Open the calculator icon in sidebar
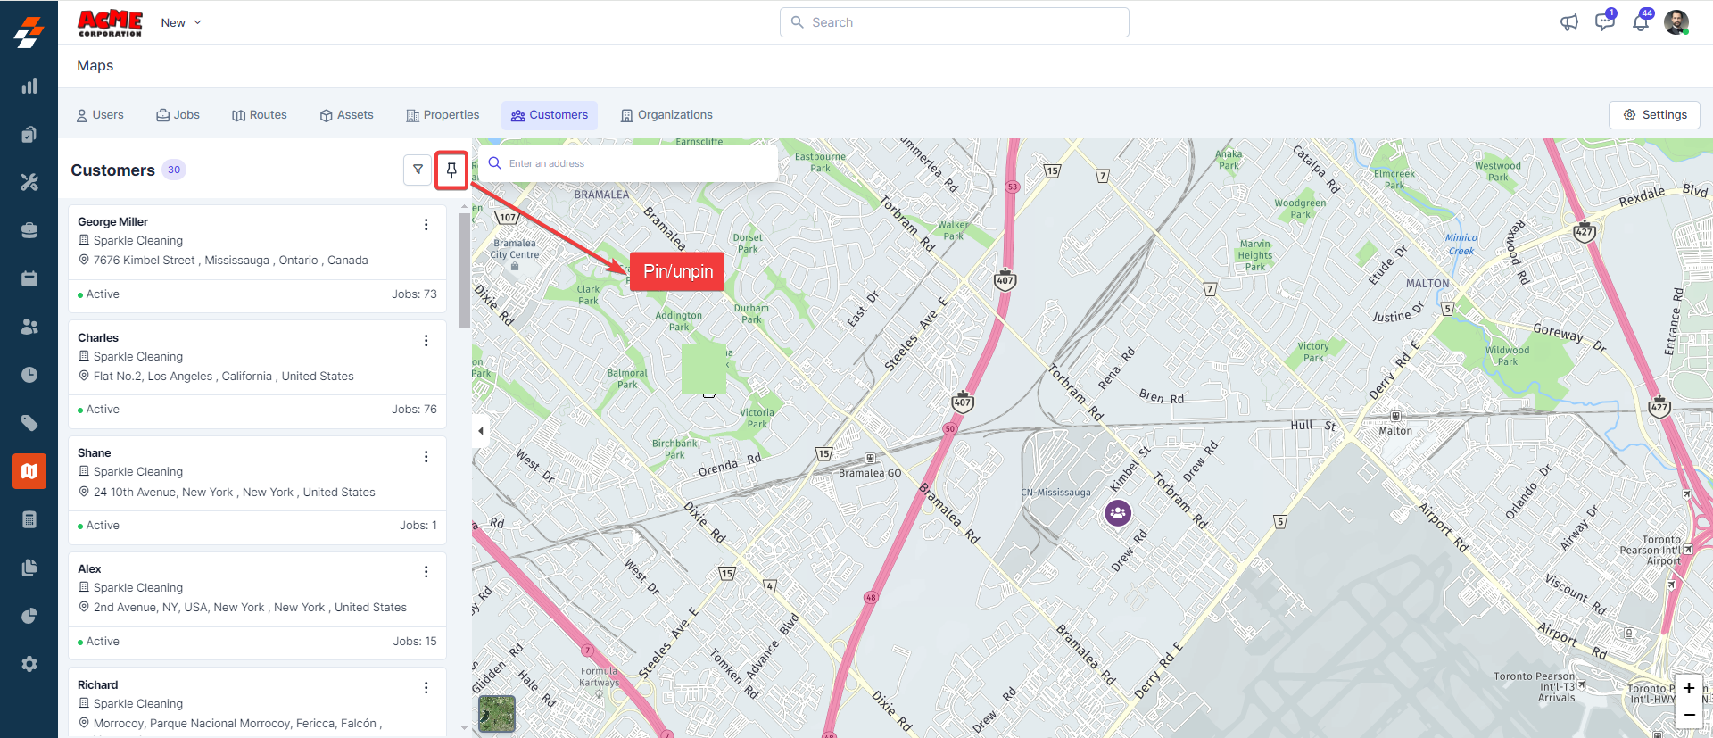The image size is (1713, 738). click(29, 519)
